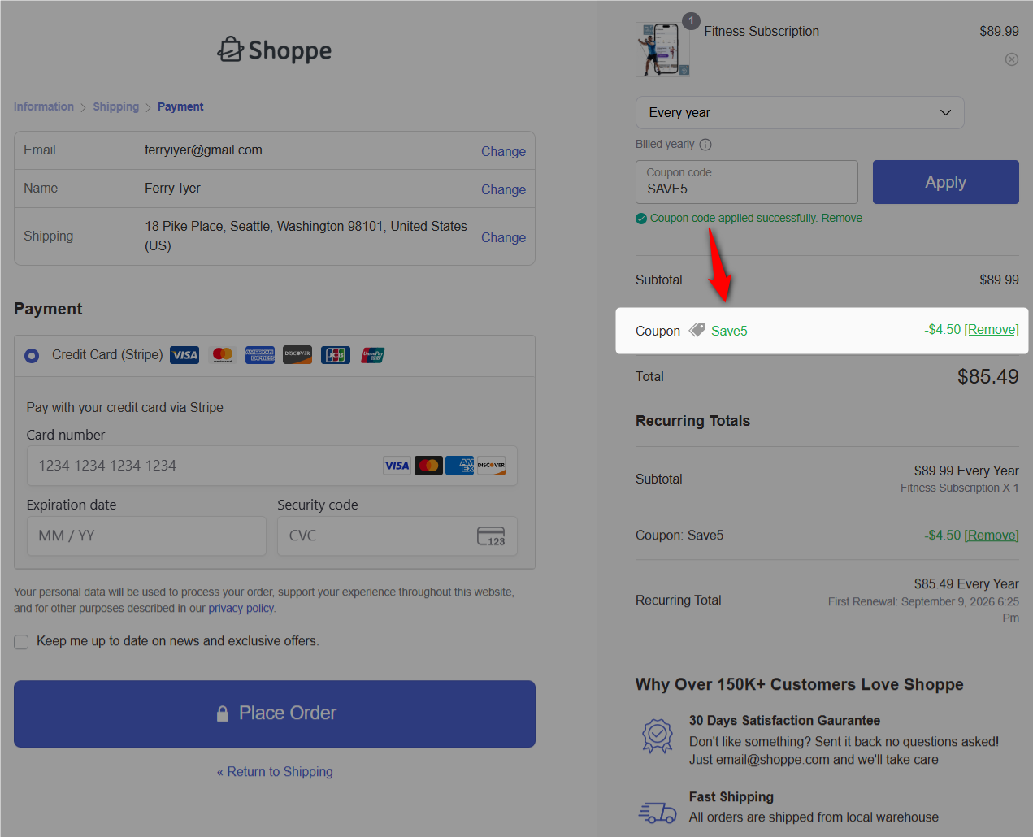Click the Shipping breadcrumb step

[x=115, y=106]
